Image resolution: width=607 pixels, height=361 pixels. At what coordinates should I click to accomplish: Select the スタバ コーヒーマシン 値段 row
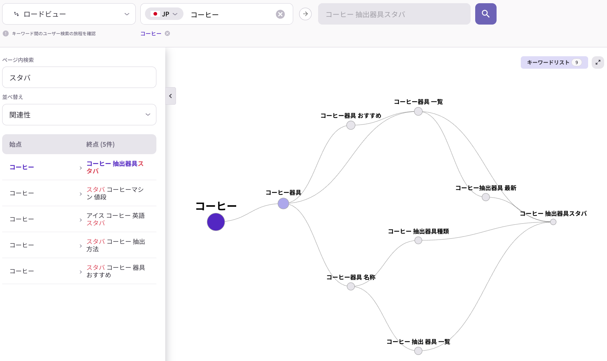[x=79, y=193]
